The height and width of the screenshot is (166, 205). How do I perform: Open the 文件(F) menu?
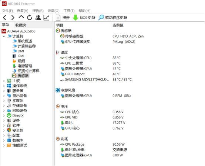tap(7, 11)
